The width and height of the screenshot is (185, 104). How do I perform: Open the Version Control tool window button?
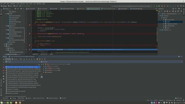pos(39,98)
